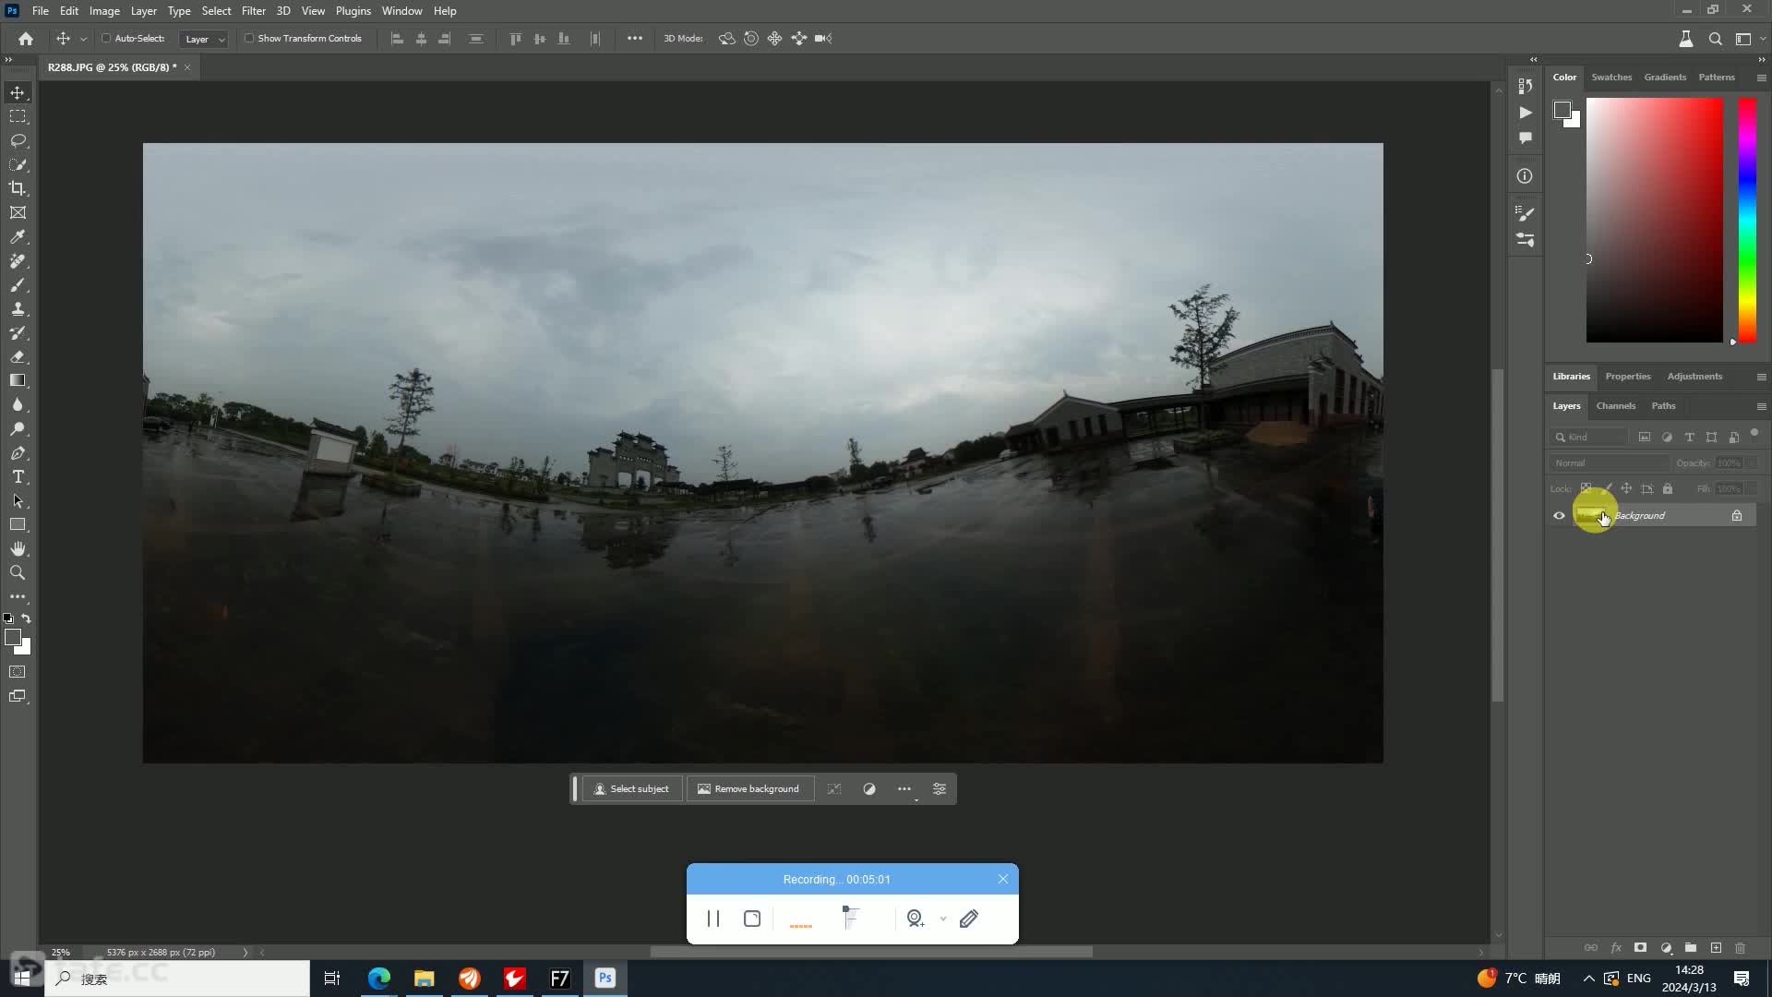1772x997 pixels.
Task: Click the Home icon in options bar
Action: 26,39
